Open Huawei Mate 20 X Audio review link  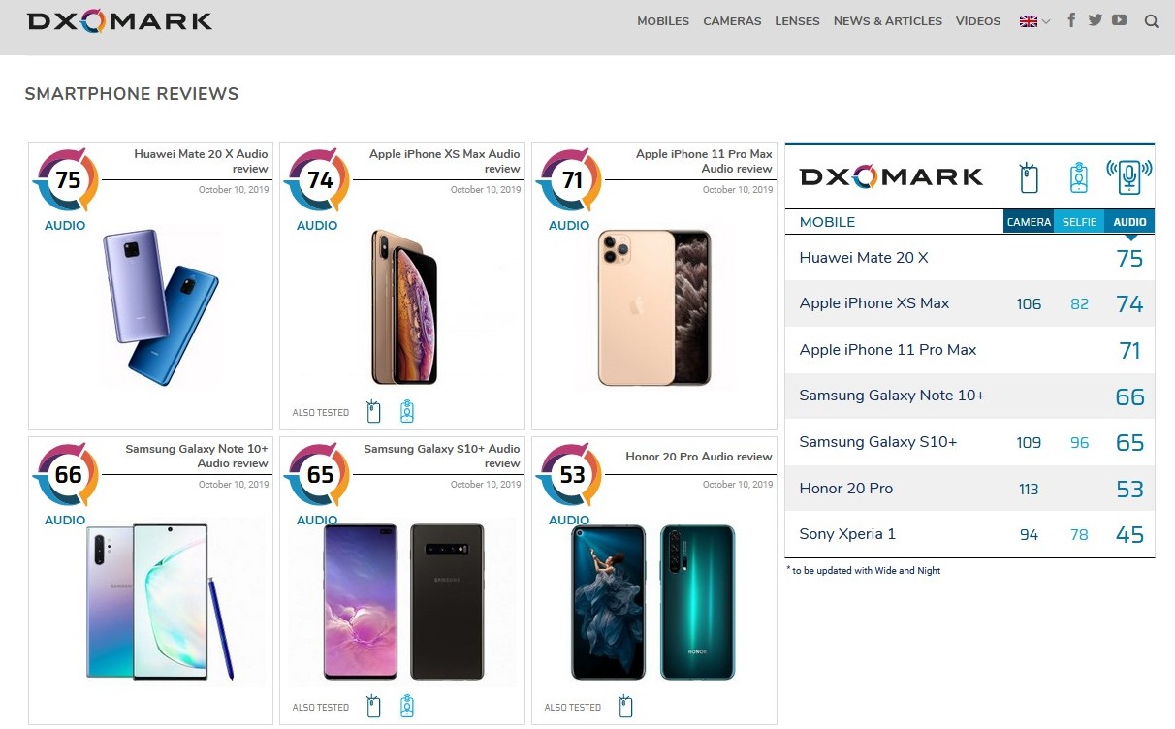[201, 161]
